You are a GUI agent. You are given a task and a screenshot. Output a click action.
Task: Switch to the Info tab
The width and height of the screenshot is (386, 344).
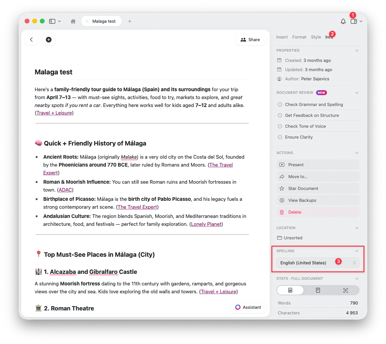329,37
